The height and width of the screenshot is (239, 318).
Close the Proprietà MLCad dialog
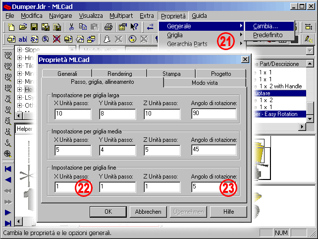(245, 60)
